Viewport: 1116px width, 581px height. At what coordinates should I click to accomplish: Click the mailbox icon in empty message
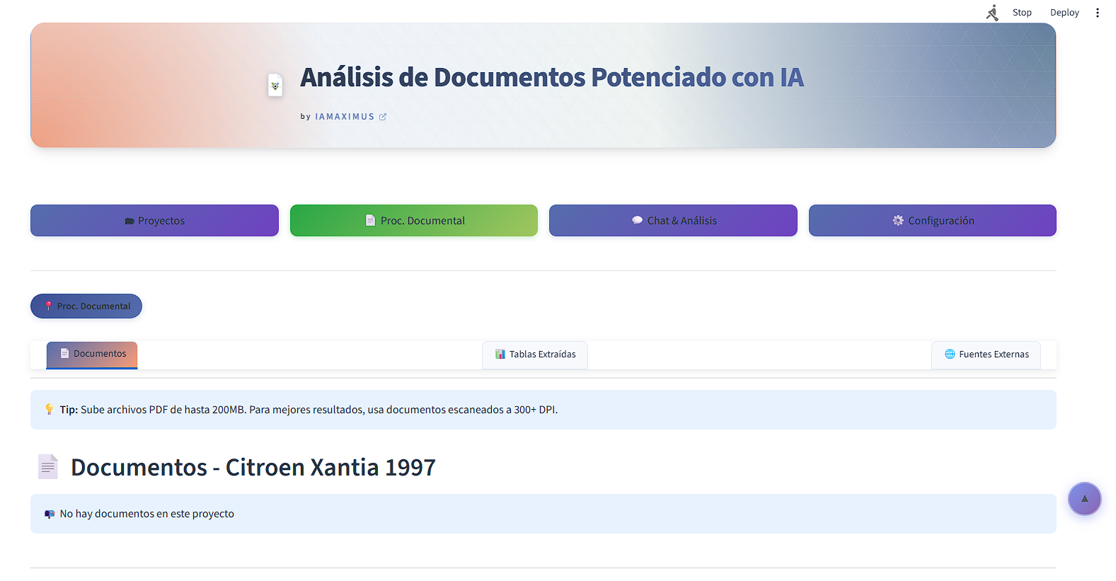[x=50, y=514]
